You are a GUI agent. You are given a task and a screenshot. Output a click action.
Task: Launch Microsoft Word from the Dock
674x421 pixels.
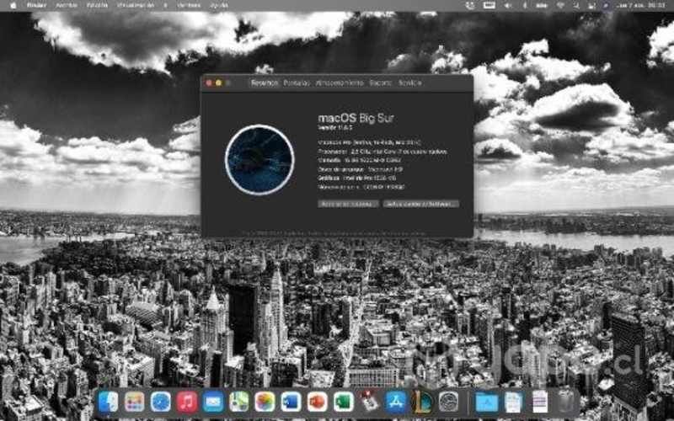[291, 402]
